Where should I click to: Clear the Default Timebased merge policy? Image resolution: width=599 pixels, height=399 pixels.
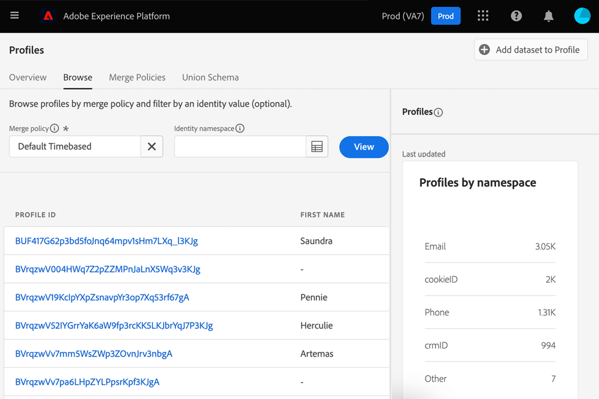152,147
